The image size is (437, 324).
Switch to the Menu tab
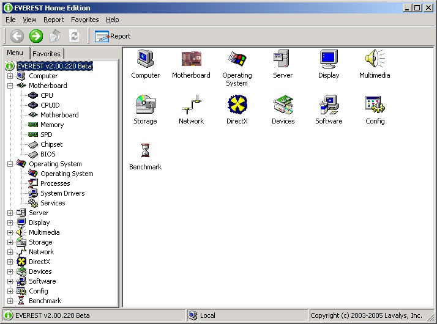click(x=15, y=53)
